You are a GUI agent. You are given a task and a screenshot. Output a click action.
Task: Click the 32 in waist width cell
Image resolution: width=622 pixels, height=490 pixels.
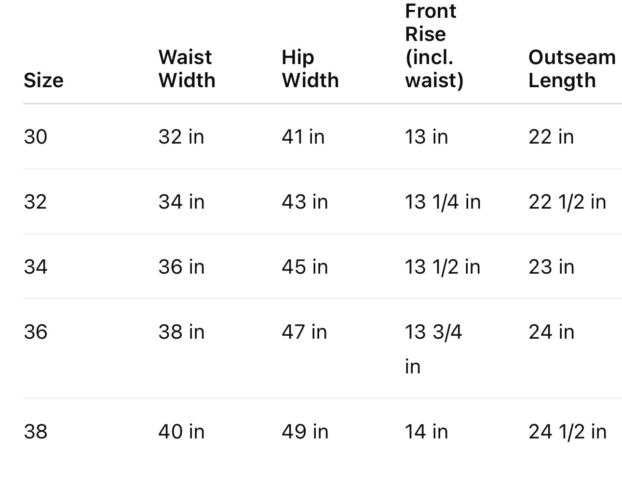181,137
